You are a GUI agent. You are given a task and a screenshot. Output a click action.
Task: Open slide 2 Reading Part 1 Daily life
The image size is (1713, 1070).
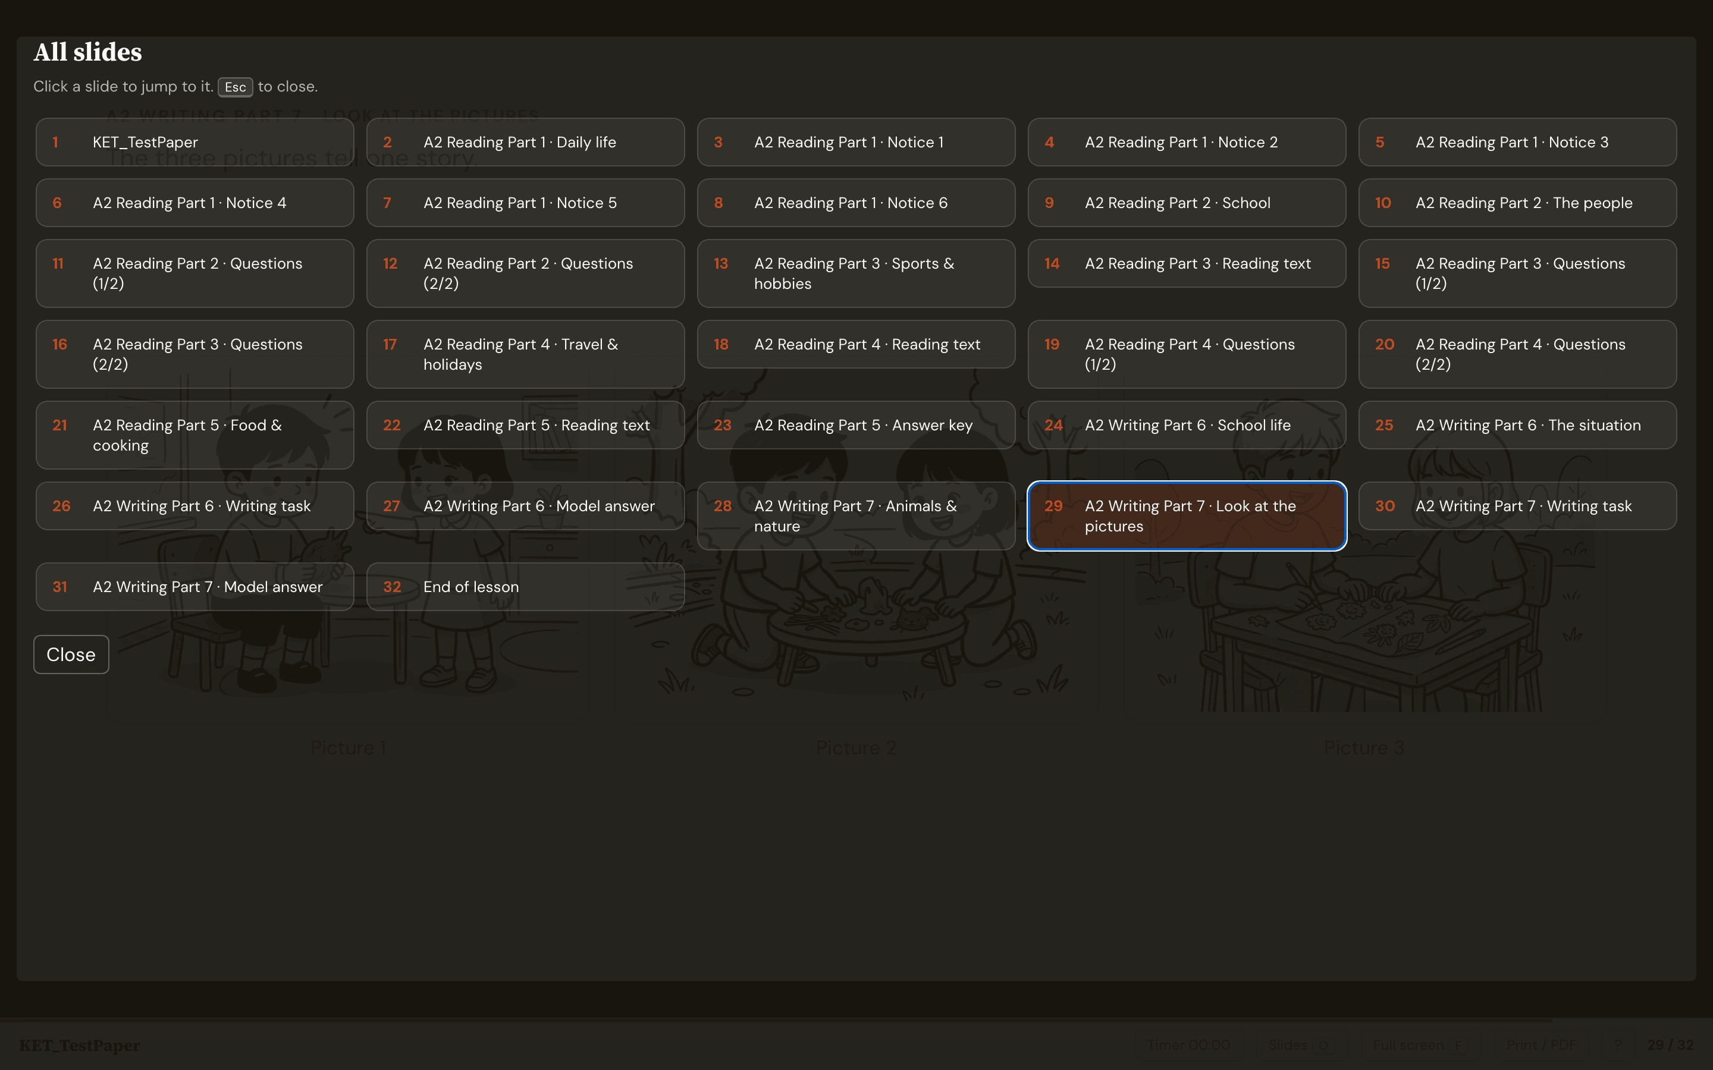point(525,142)
